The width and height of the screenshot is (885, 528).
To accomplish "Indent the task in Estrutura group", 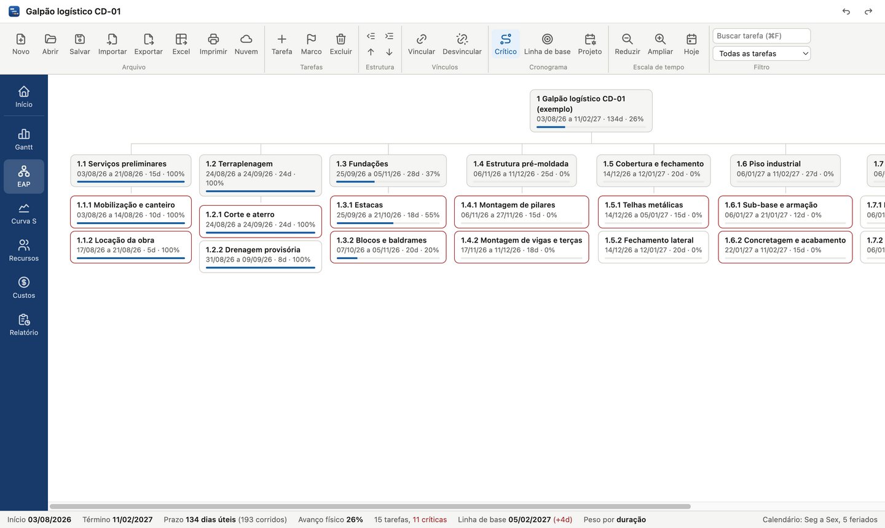I will [x=389, y=36].
